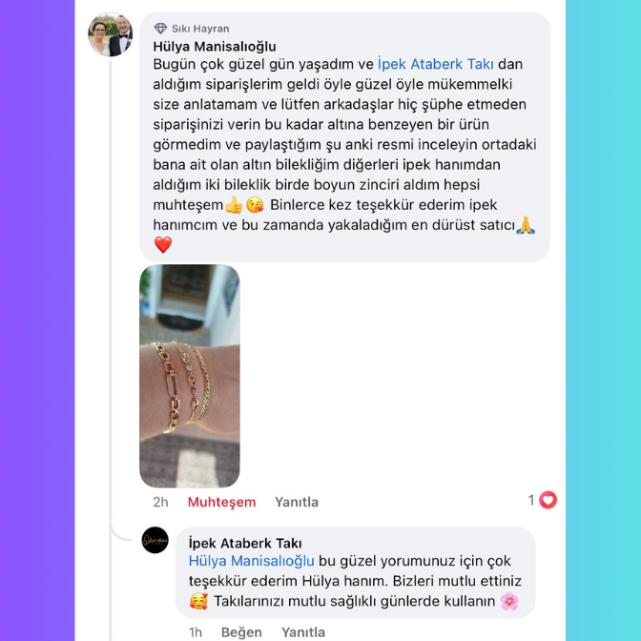641x641 pixels.
Task: Click the smiling hearts face emoji
Action: 198,601
